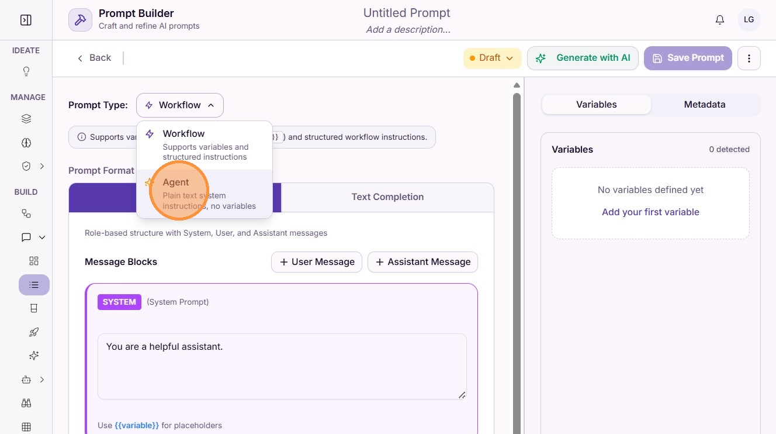Viewport: 776px width, 434px height.
Task: Click the "No variables defined yet" text
Action: point(650,190)
